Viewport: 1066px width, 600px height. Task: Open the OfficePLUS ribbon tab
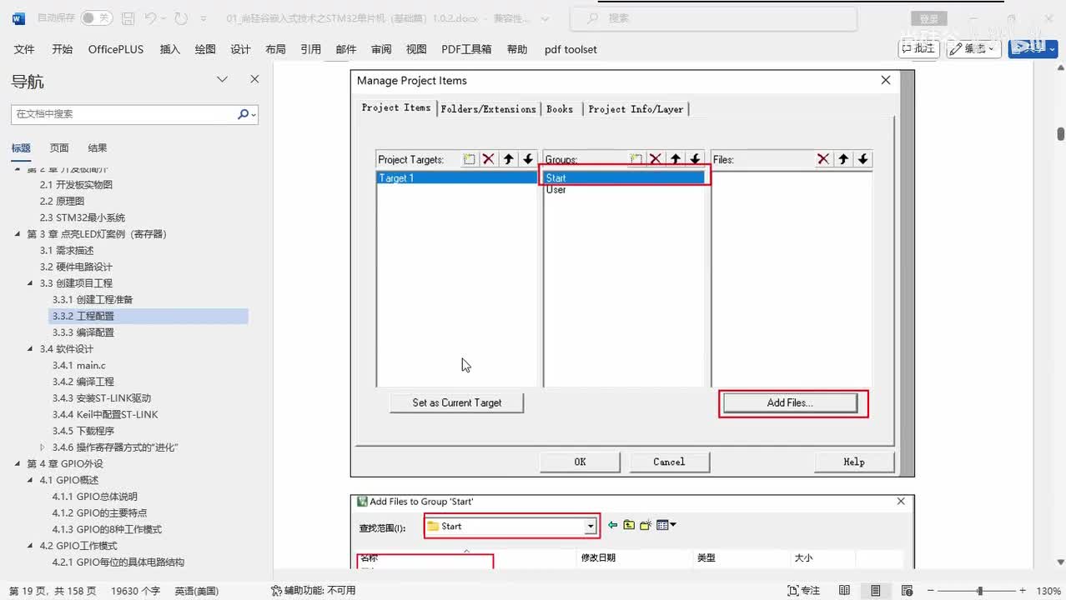pyautogui.click(x=116, y=49)
